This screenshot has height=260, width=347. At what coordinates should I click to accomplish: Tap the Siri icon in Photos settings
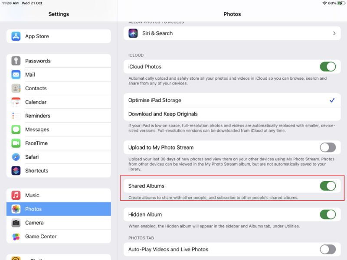pyautogui.click(x=133, y=33)
